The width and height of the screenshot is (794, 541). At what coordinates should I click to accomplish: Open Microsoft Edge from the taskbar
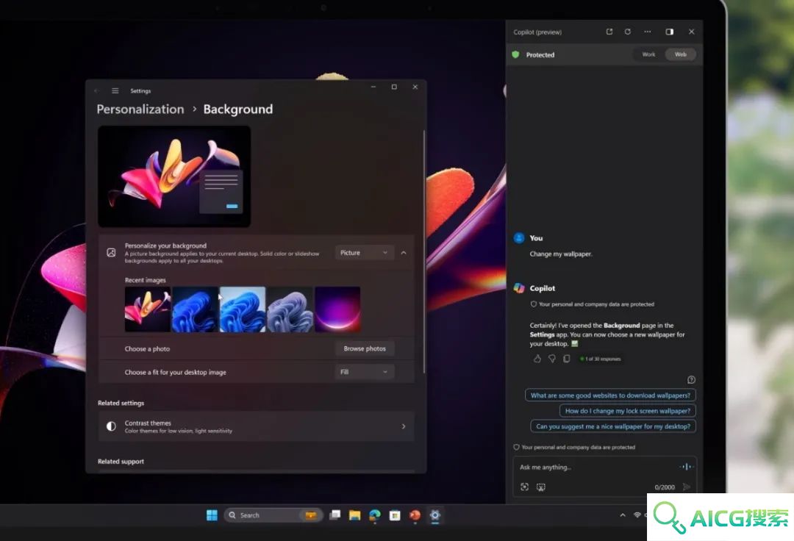(375, 515)
